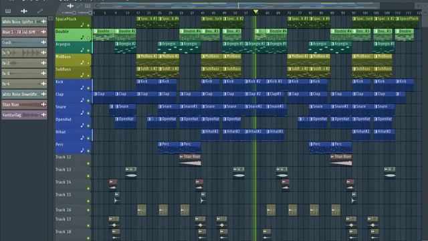
Task: Mute the SpacePluck track
Action: tap(88, 25)
